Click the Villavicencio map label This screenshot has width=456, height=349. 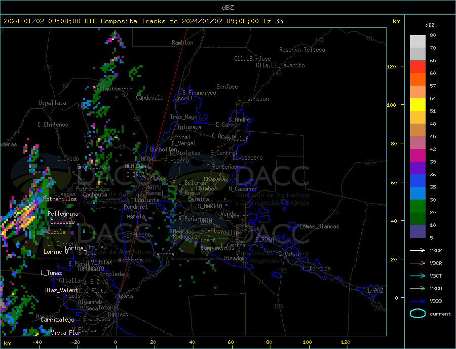point(113,89)
